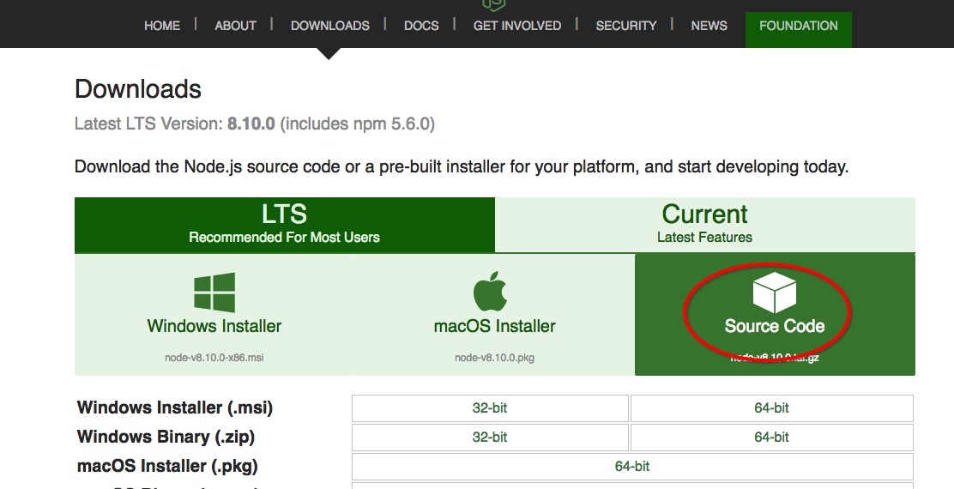
Task: Download the macOS Installer link
Action: [495, 315]
